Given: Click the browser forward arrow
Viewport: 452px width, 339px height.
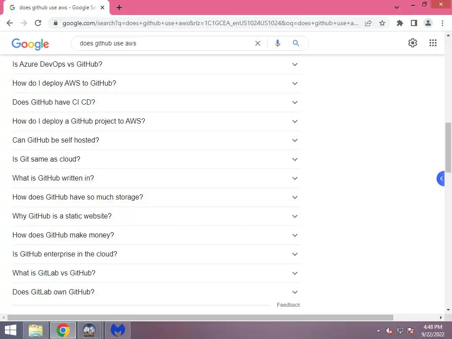Looking at the screenshot, I should pyautogui.click(x=24, y=23).
